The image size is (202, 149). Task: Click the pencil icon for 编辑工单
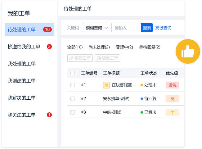pos(71,58)
